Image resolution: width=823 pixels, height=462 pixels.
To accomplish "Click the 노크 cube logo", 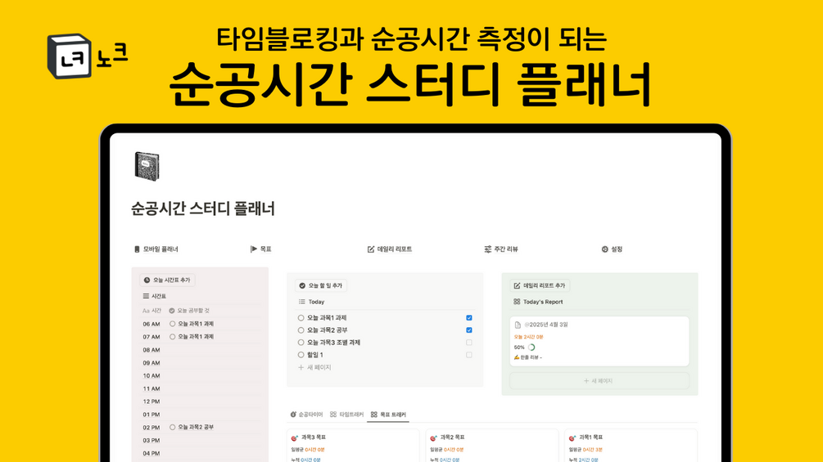I will tap(70, 56).
